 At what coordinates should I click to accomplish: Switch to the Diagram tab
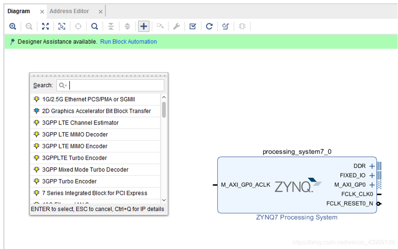coord(18,11)
